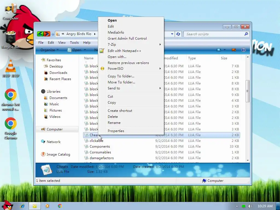Open the recent pages dropdown arrow
This screenshot has height=210, width=280.
pos(53,34)
